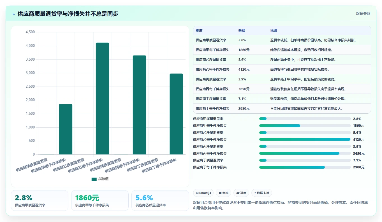Click the 供应商丁每千件净损失 progress bar
Screen dimensions: 382x222
click(x=305, y=167)
